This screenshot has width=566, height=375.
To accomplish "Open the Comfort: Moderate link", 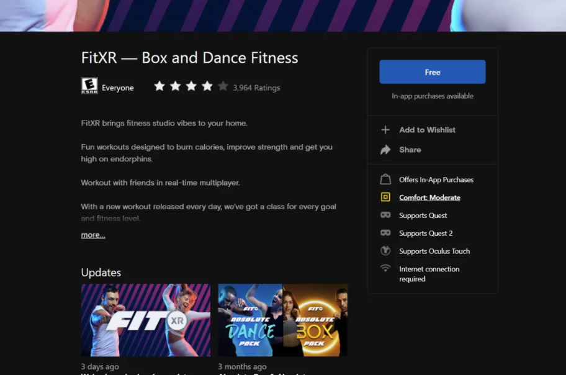I will tap(429, 197).
